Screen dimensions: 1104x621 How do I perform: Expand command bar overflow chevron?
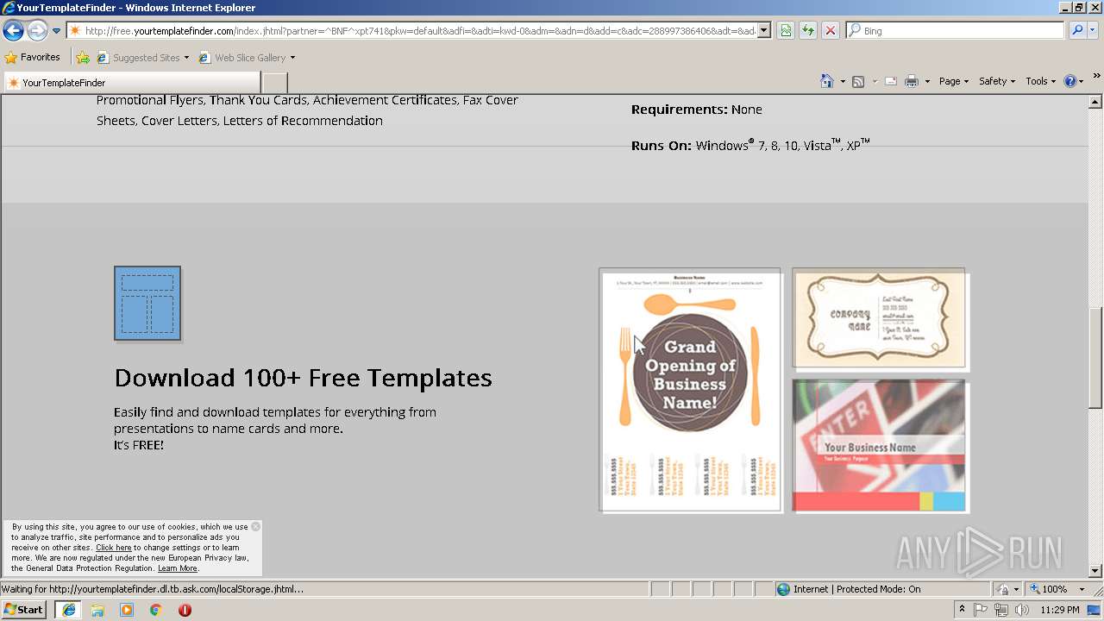[1097, 76]
